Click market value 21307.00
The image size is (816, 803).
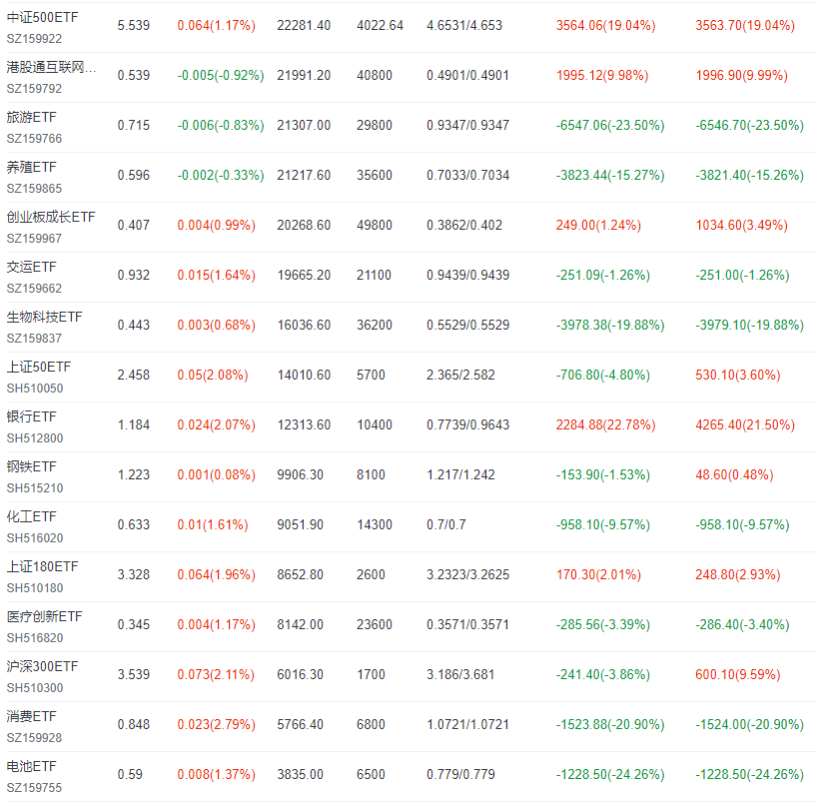304,126
